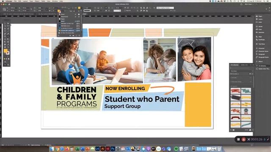Select the highlighted yellow swatch row
Screen dimensions: 271x152
pyautogui.click(x=69, y=30)
